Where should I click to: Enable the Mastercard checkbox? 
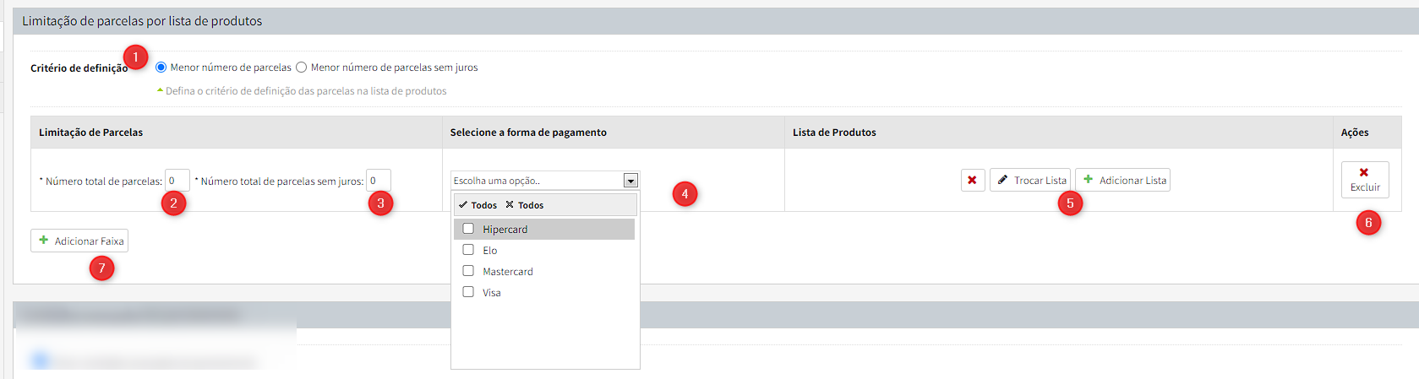468,271
